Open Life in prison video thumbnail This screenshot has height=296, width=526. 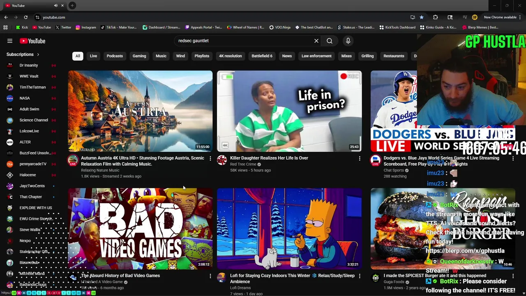pos(289,111)
